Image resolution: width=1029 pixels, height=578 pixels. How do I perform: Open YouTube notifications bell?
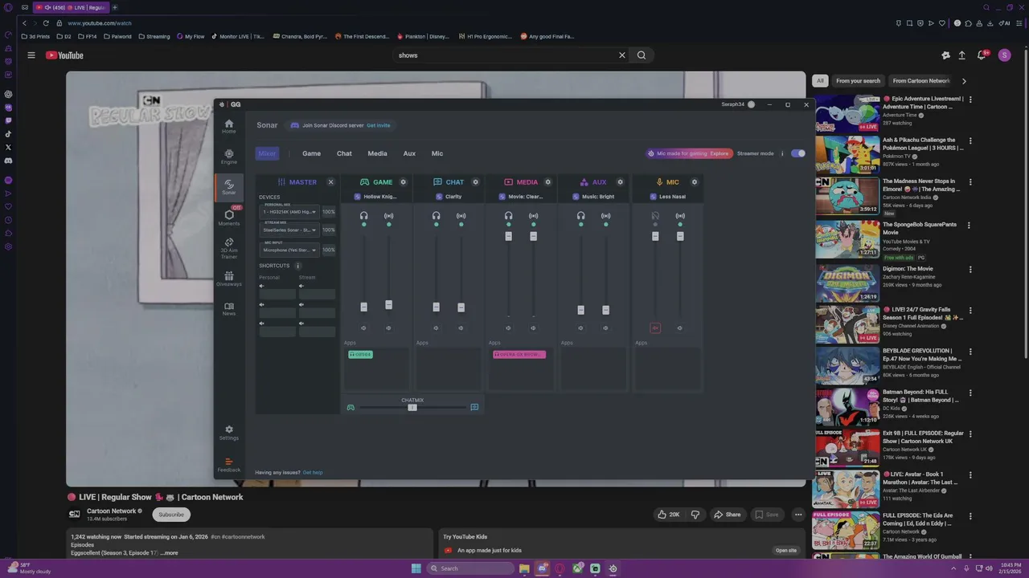pos(982,55)
